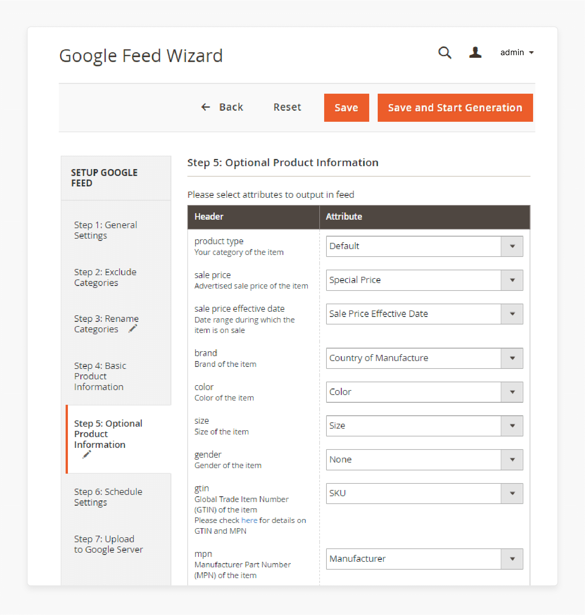This screenshot has width=585, height=615.
Task: Open Step 1: General Settings
Action: point(106,230)
